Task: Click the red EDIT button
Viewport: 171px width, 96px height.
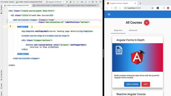Action: tap(146, 84)
